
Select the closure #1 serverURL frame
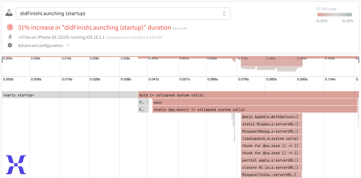pyautogui.click(x=271, y=167)
